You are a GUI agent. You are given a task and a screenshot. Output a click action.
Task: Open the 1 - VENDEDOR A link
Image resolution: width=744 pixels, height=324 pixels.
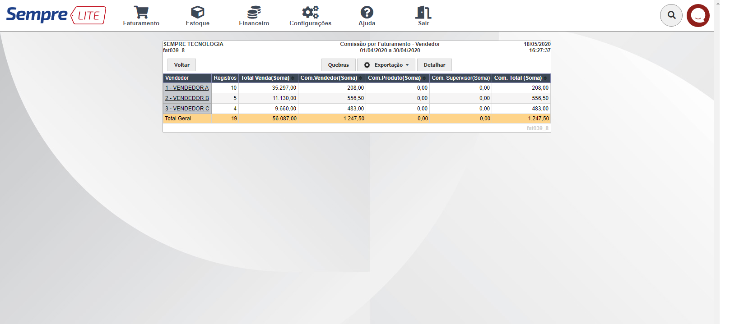point(187,88)
